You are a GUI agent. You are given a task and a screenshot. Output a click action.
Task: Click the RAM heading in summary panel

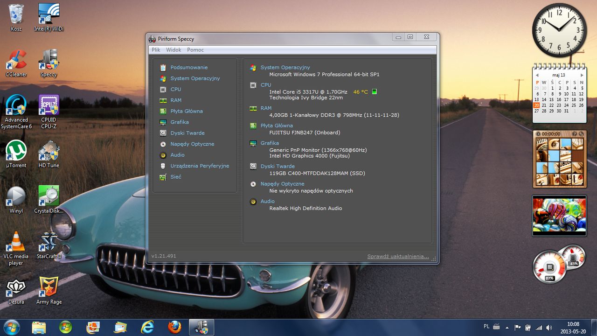tap(266, 108)
